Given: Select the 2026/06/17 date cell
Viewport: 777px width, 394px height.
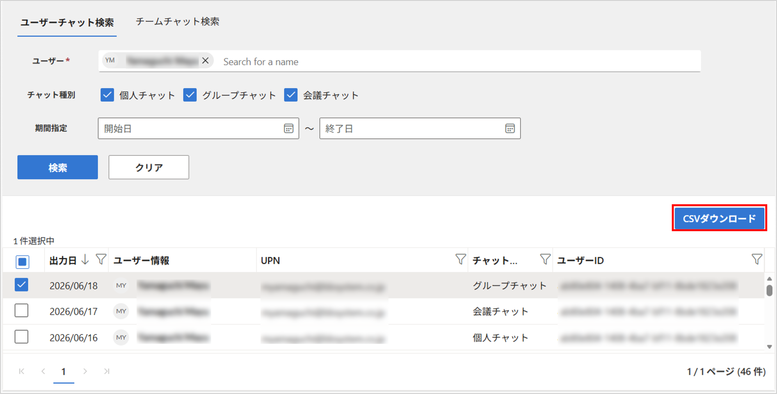Looking at the screenshot, I should (x=73, y=311).
